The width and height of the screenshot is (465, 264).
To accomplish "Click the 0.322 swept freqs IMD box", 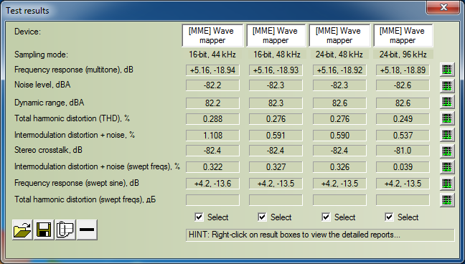I will tap(212, 167).
